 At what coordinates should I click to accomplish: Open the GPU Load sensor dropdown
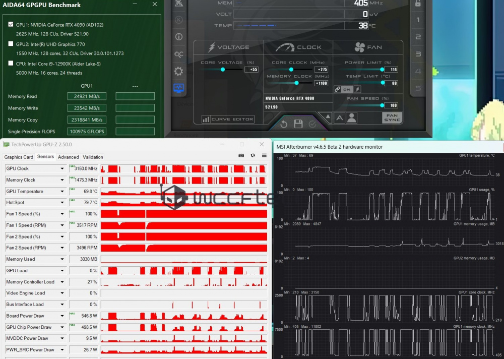(62, 271)
